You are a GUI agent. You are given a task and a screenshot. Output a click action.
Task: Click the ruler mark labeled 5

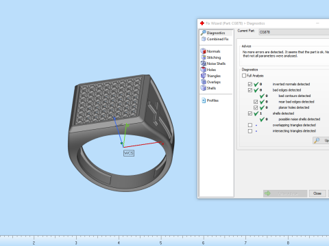160,243
